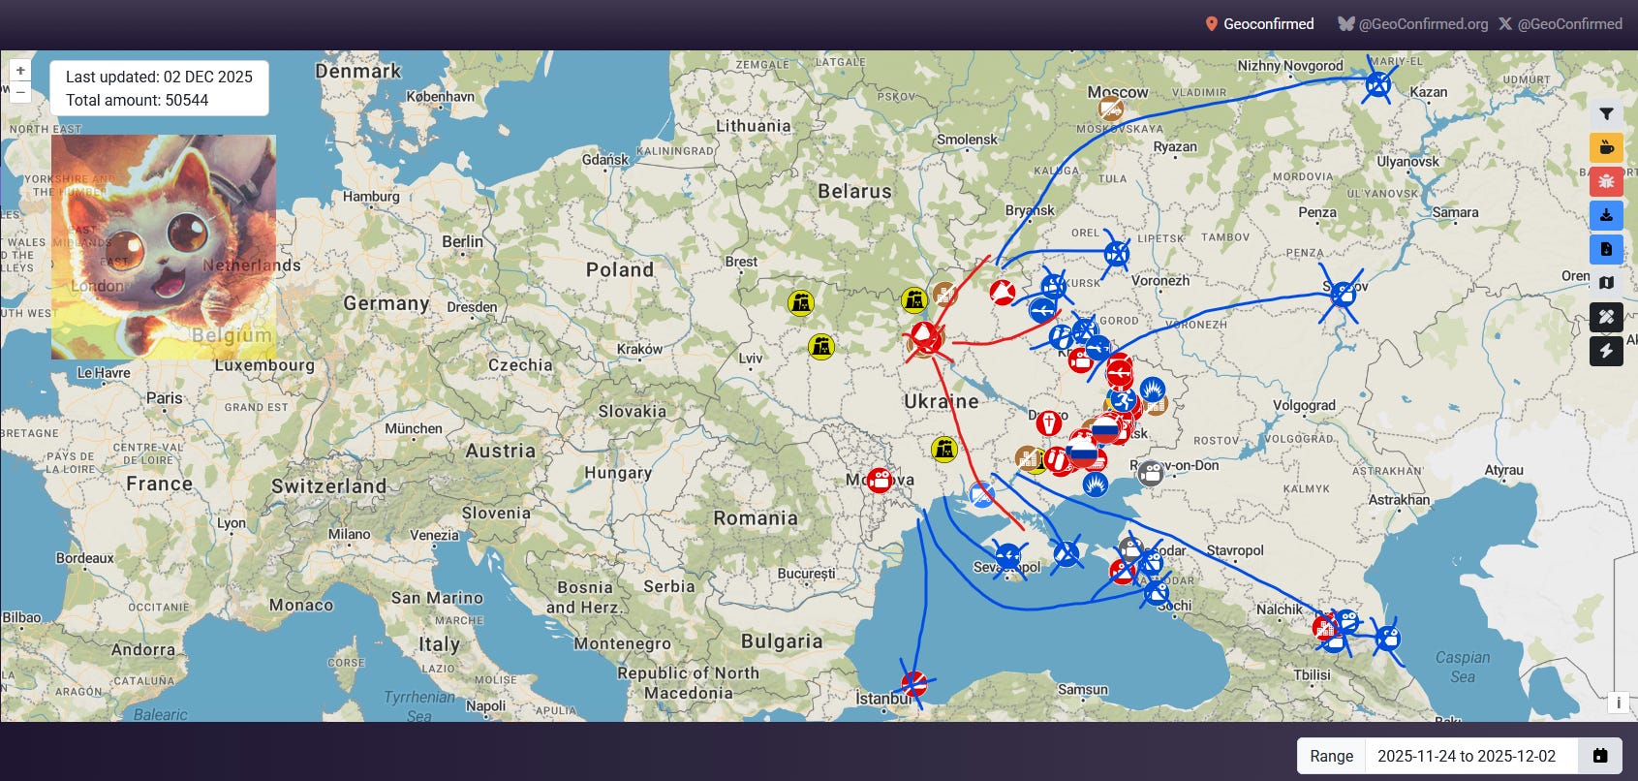Open the @GeoConfirmed.org Bluesky link
Viewport: 1638px width, 781px height.
click(x=1413, y=24)
